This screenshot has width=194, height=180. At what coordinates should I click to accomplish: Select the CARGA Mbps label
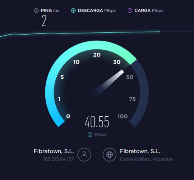click(149, 10)
